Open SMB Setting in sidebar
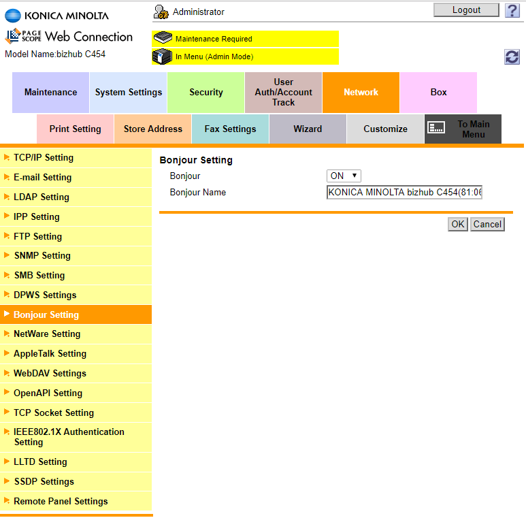Image resolution: width=526 pixels, height=518 pixels. [x=76, y=276]
